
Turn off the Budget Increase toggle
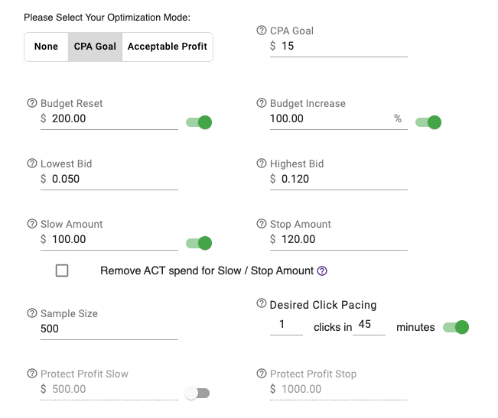(428, 122)
